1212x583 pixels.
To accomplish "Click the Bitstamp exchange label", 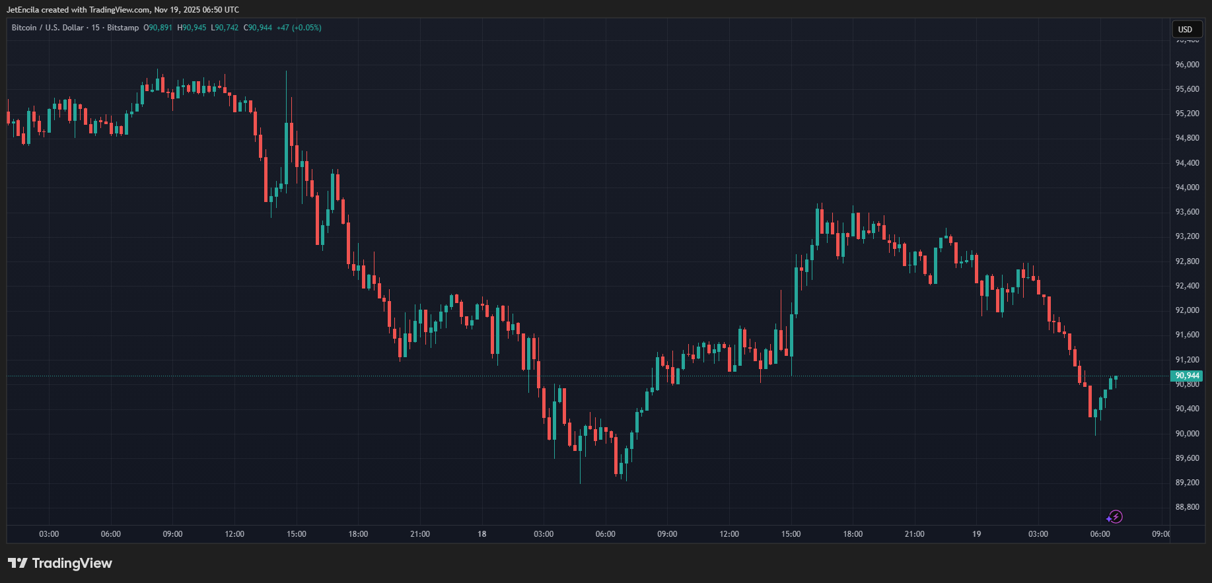I will [123, 28].
